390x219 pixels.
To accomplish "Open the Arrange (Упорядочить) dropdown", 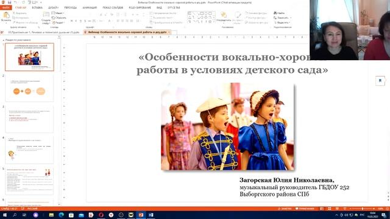I will (x=224, y=18).
